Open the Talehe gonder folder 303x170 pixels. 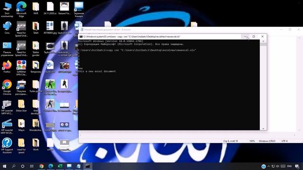coord(36,48)
